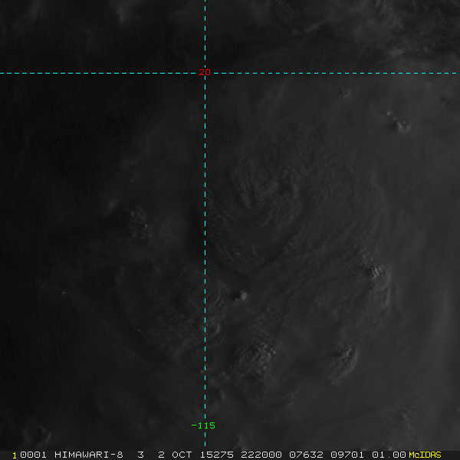The width and height of the screenshot is (460, 460).
Task: Click the 01.00 resolution value
Action: [x=389, y=455]
